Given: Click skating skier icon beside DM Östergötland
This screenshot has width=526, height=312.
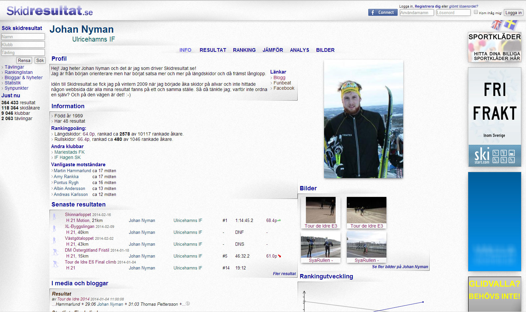Looking at the screenshot, I should pos(55,252).
